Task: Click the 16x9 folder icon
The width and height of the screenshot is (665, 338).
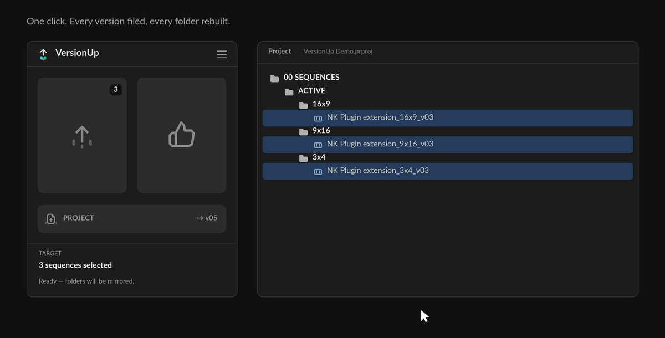Action: (x=303, y=105)
